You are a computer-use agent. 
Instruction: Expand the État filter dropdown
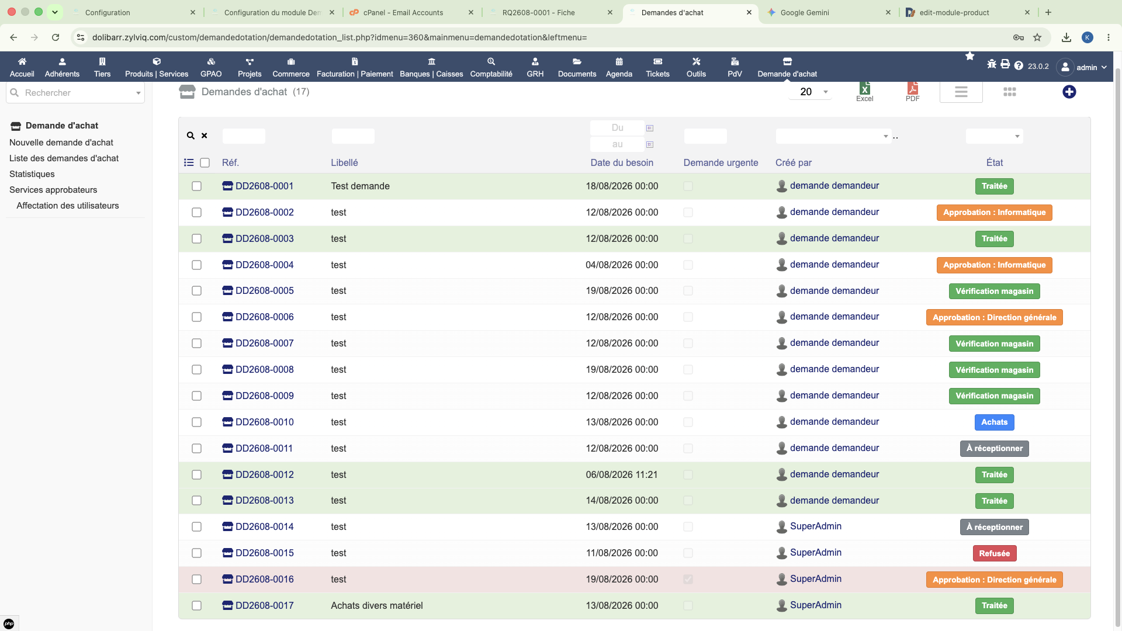tap(994, 136)
